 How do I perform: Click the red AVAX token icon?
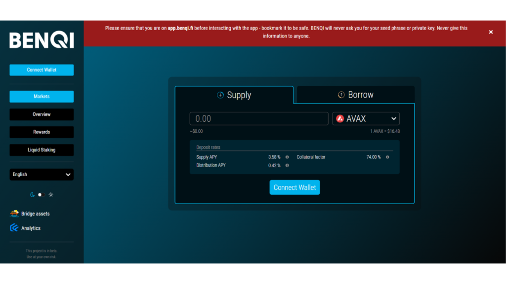pos(340,119)
